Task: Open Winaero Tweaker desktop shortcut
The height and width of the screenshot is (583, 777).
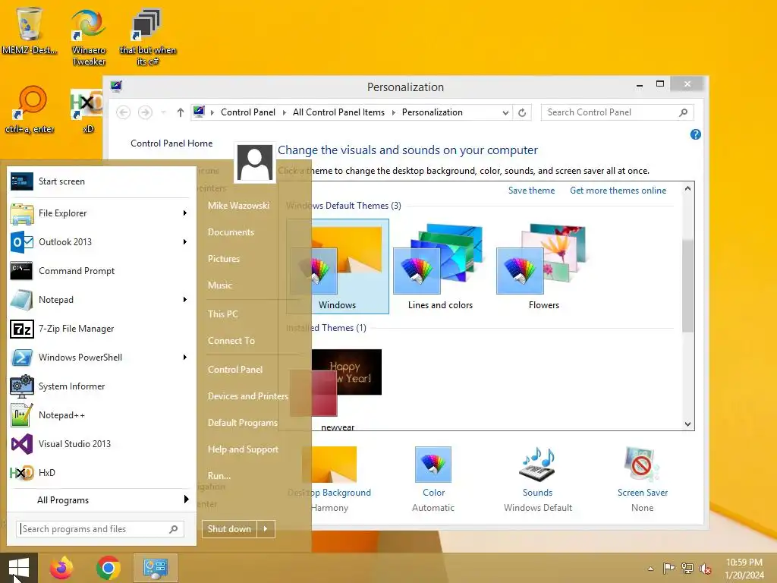Action: tap(88, 36)
